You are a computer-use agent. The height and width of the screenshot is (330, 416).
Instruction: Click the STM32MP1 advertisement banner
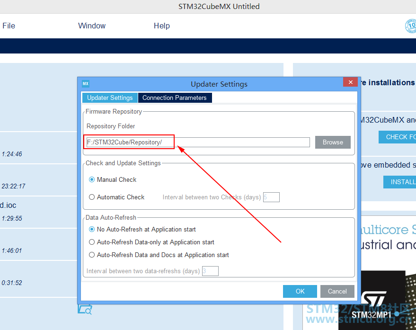pos(377,300)
